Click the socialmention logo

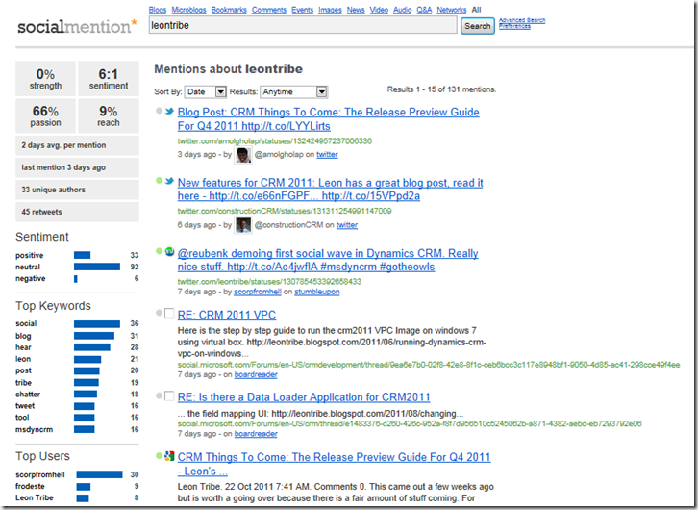(77, 26)
